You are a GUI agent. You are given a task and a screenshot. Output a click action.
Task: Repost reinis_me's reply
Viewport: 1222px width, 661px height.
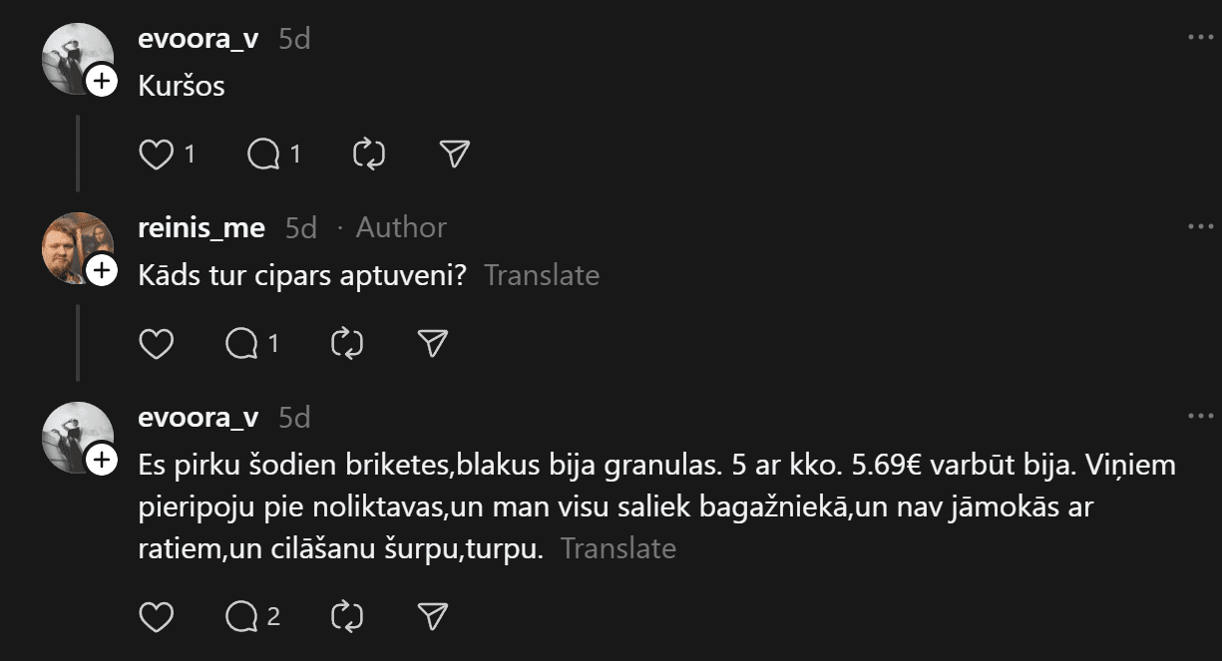346,344
